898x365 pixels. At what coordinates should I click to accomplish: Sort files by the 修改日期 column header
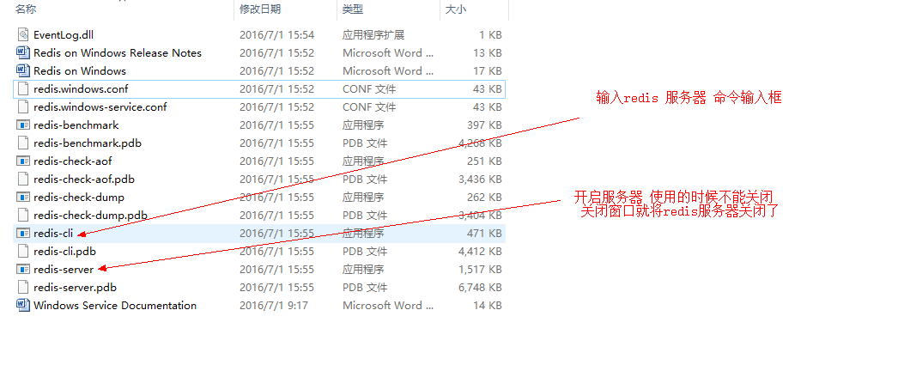(x=260, y=9)
